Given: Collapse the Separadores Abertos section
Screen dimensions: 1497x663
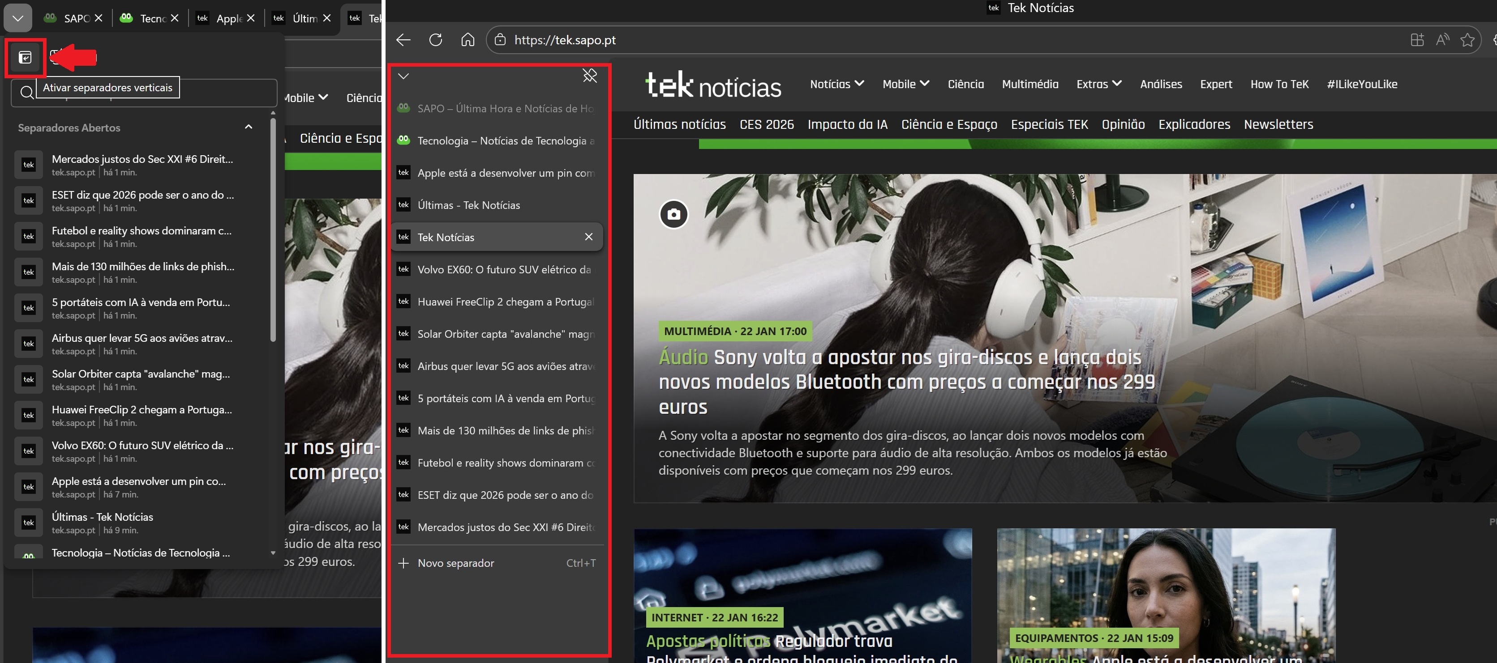Looking at the screenshot, I should coord(249,127).
